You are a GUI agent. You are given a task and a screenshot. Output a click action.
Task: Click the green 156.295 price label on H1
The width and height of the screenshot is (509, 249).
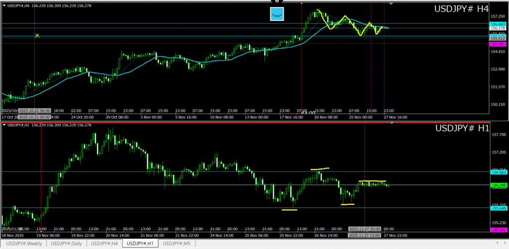[x=498, y=185]
